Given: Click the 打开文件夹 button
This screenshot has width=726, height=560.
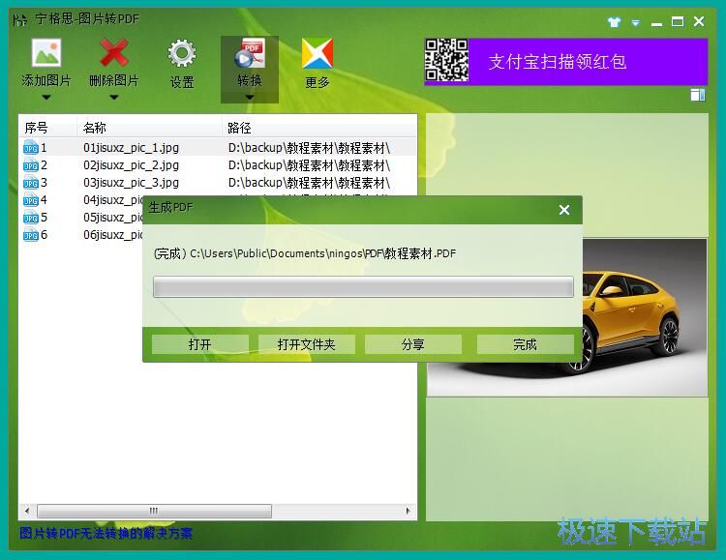Looking at the screenshot, I should click(x=307, y=344).
